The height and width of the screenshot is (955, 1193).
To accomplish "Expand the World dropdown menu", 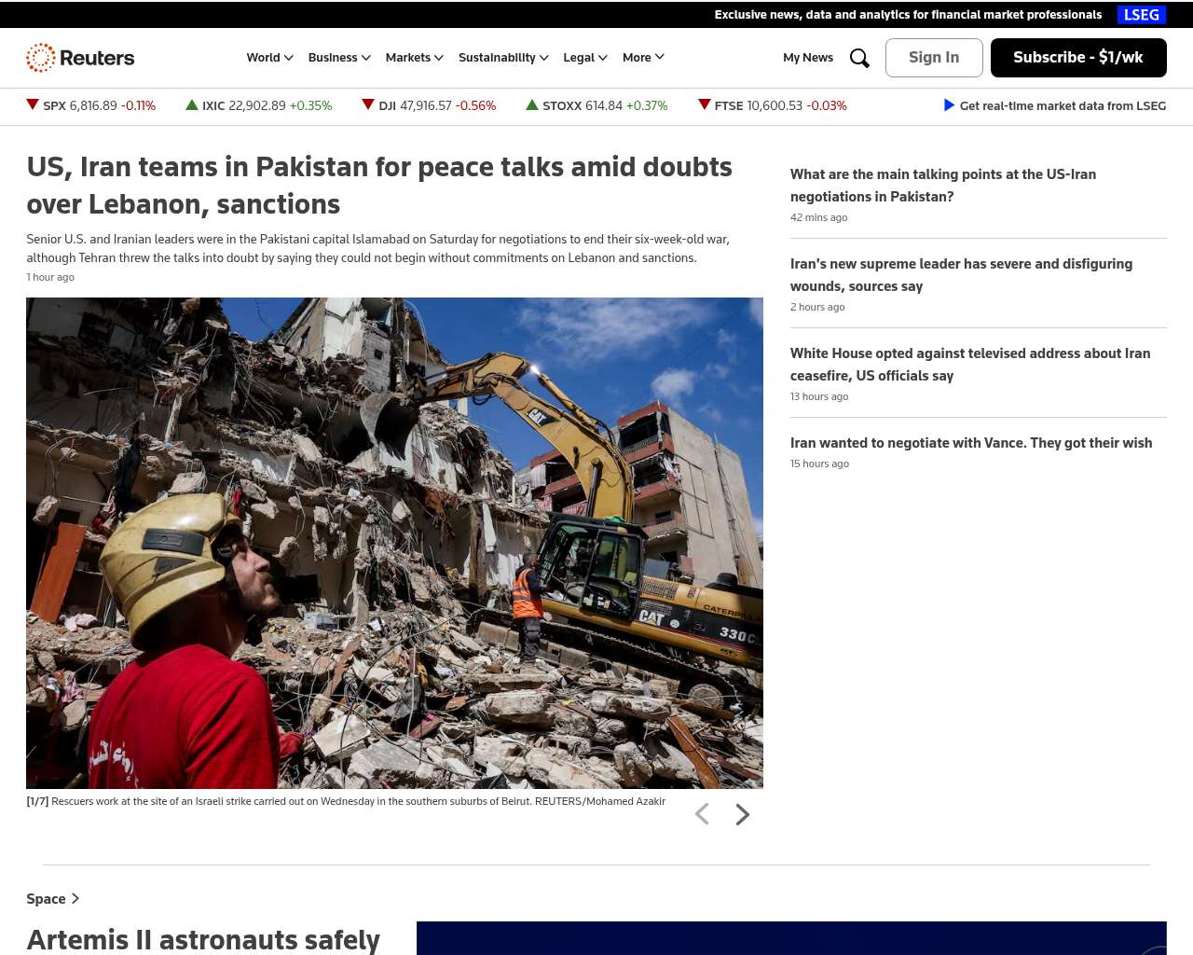I will coord(269,58).
